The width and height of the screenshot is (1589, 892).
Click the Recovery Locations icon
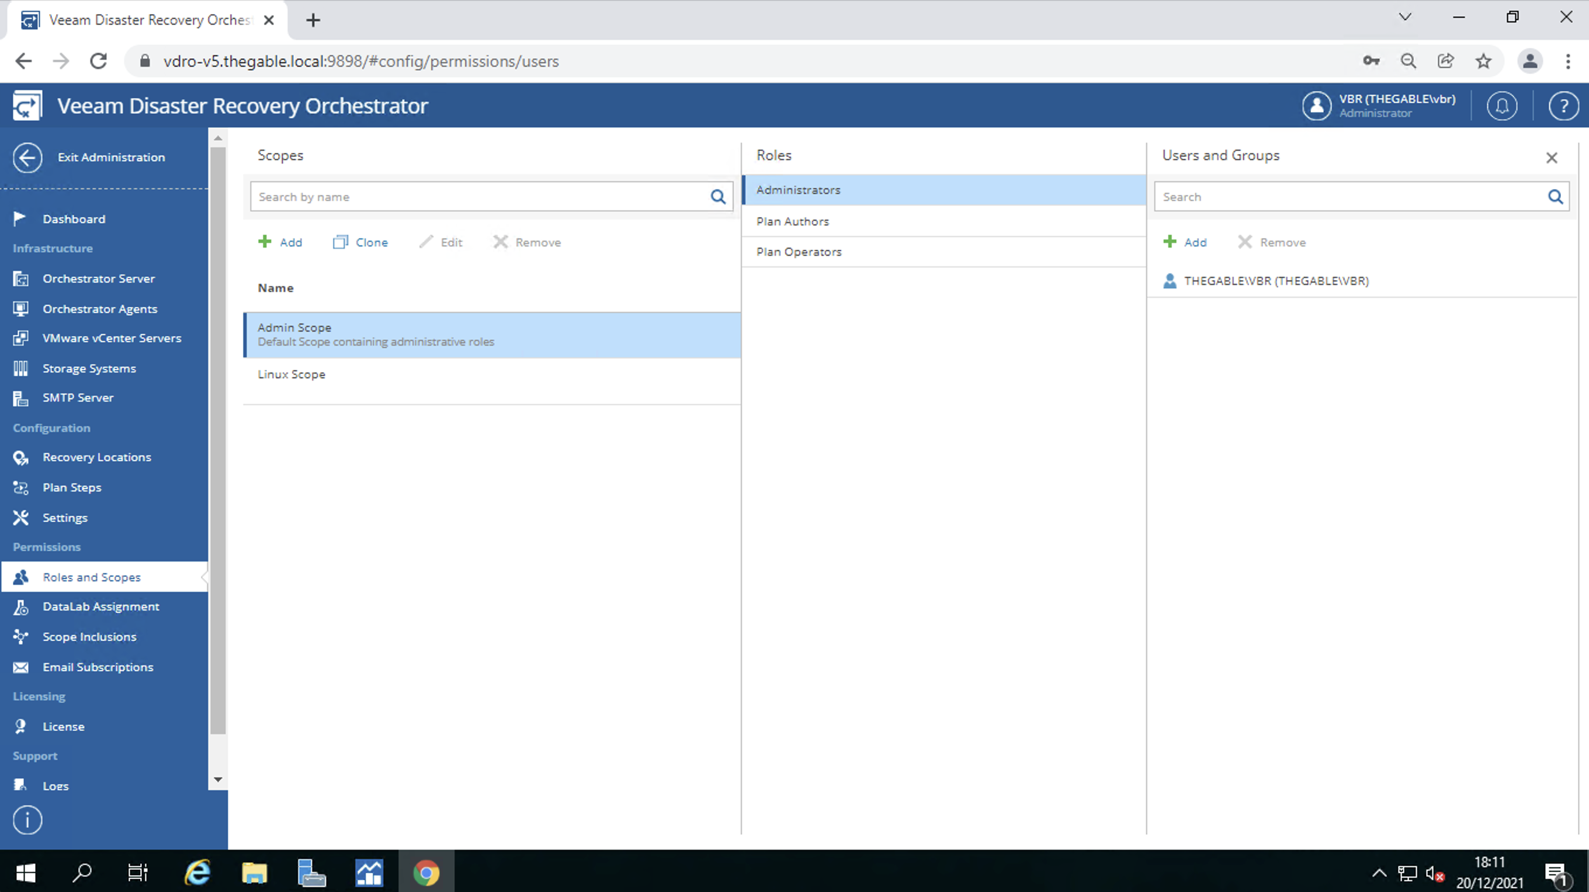coord(21,458)
